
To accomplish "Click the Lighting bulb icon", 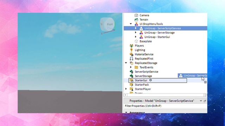I will [131, 50].
